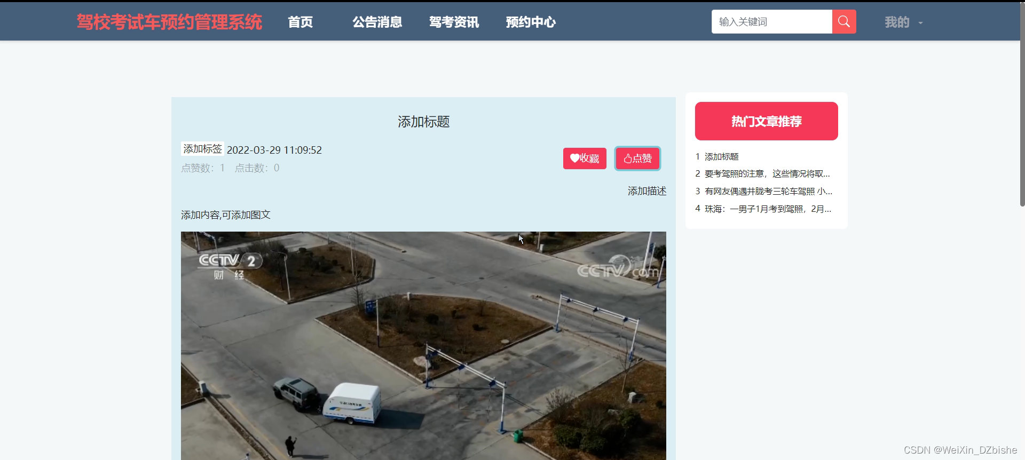Click the 添加描述 description text
Viewport: 1025px width, 460px height.
click(647, 191)
